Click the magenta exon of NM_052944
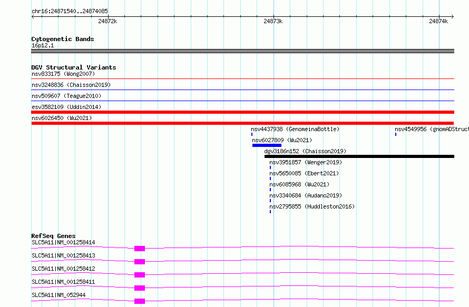This screenshot has height=307, width=469. coord(140,301)
